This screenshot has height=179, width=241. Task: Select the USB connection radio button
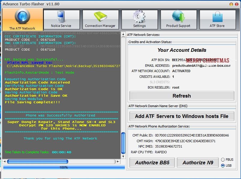point(222,166)
